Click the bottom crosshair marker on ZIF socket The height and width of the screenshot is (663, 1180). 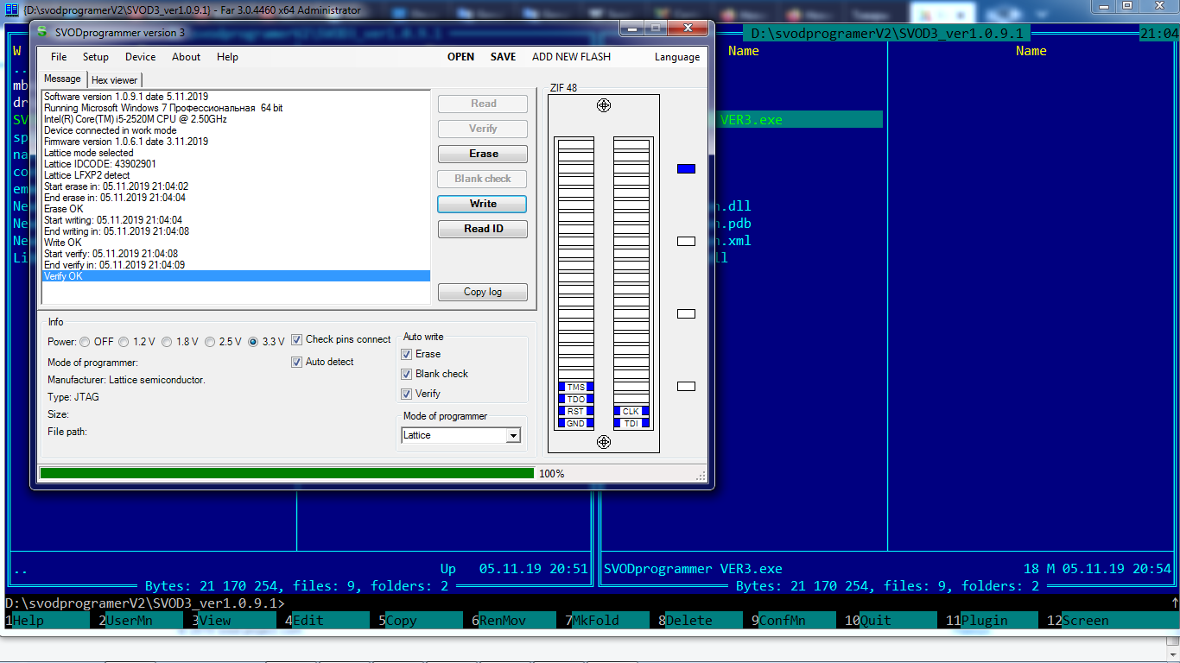(604, 442)
